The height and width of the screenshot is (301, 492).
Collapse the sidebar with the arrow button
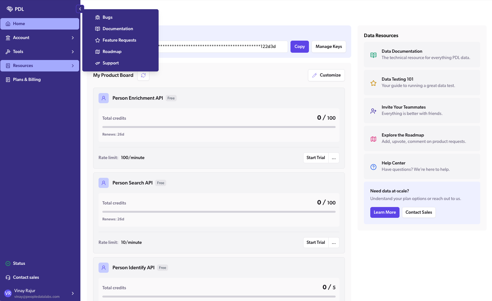80,9
